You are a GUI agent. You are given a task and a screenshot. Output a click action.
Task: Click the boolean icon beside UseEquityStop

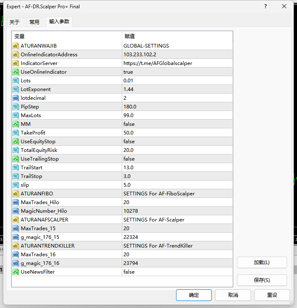tap(16, 142)
